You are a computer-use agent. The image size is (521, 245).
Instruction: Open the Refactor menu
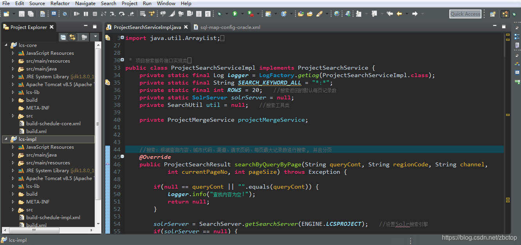point(60,3)
